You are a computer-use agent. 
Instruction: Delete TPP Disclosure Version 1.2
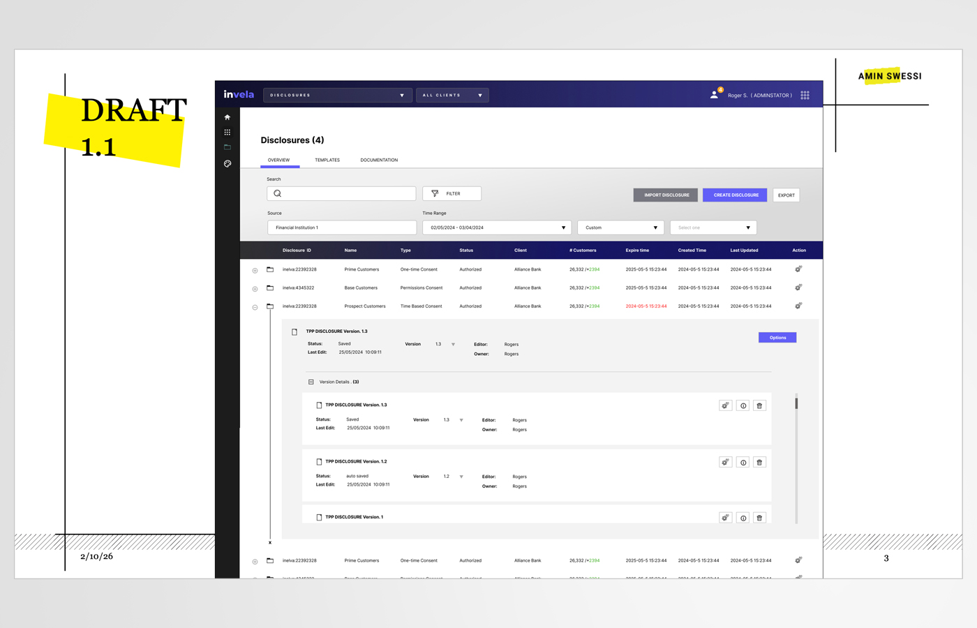759,462
